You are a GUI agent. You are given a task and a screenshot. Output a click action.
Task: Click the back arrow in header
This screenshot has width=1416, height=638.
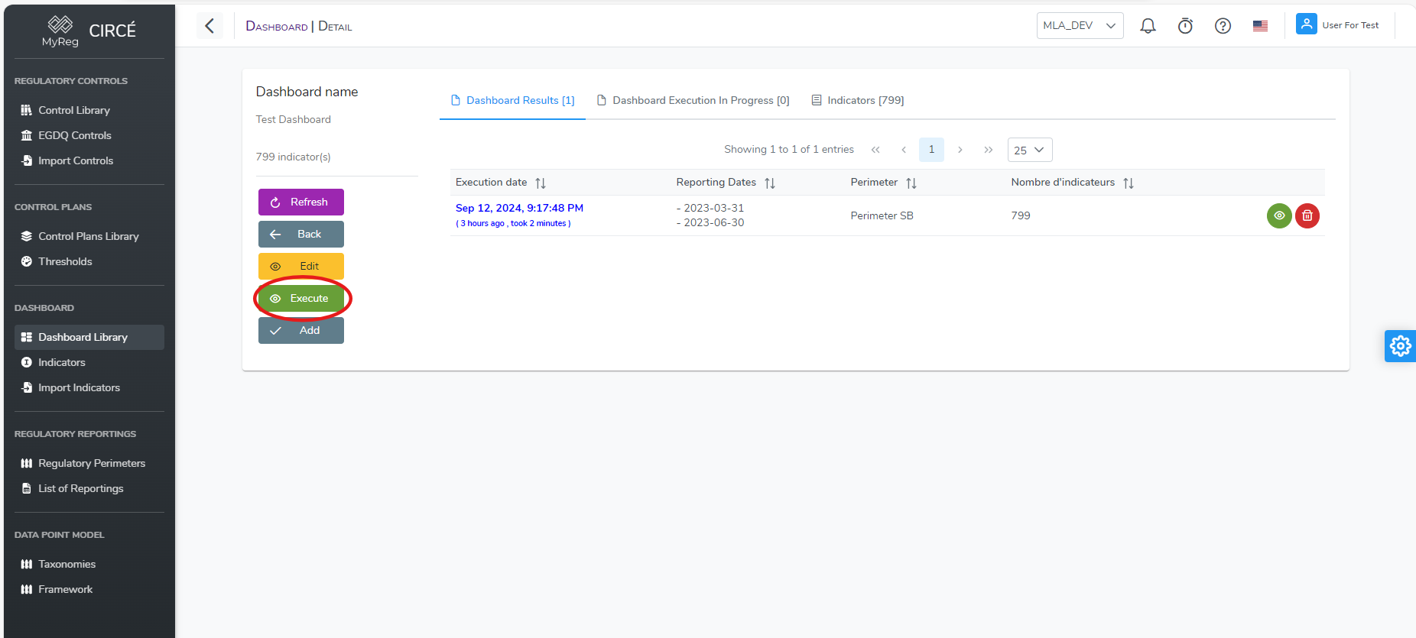point(209,26)
